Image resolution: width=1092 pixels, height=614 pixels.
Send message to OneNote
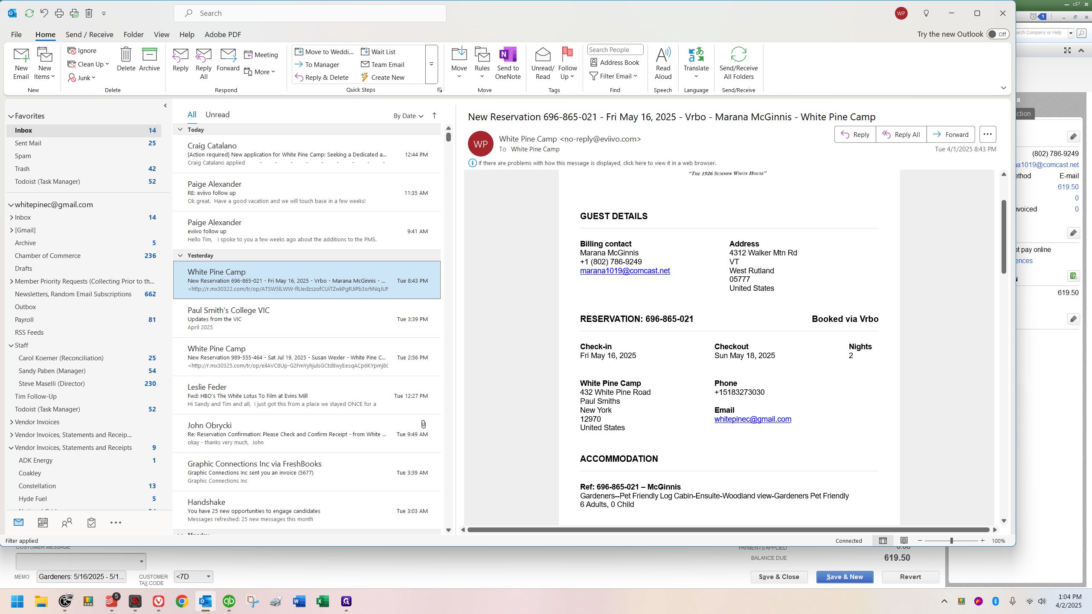[x=508, y=64]
